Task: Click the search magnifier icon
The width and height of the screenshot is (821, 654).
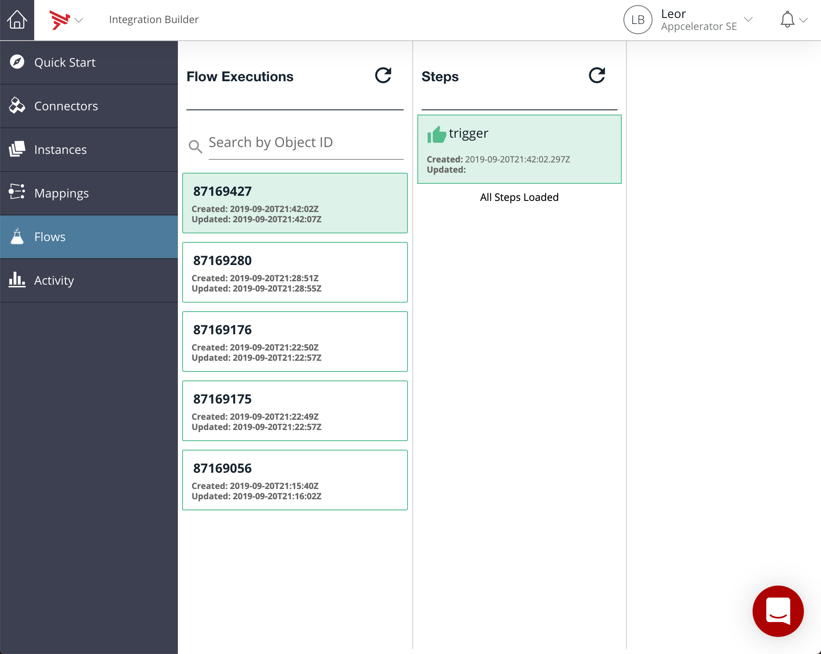Action: [195, 147]
